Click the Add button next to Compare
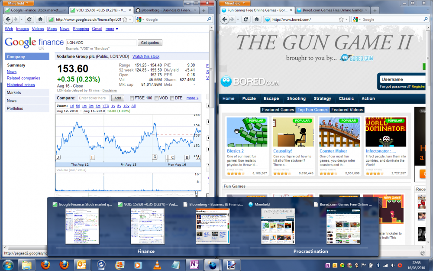433x271 pixels. [118, 98]
